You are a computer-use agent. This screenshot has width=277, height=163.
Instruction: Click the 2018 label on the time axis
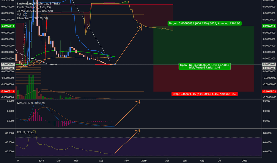tap(41, 161)
